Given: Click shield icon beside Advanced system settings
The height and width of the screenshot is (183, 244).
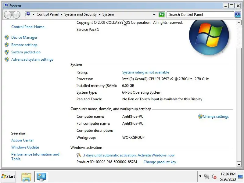Looking at the screenshot, I should [x=7, y=59].
